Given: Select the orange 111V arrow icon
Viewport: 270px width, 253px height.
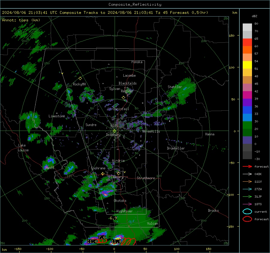Looking at the screenshot, I should 247,181.
